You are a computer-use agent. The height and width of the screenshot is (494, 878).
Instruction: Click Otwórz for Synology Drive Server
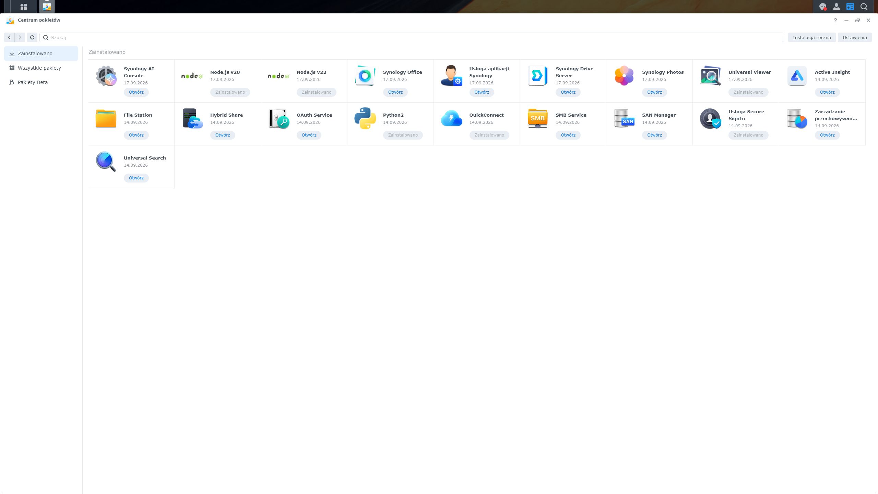(568, 92)
